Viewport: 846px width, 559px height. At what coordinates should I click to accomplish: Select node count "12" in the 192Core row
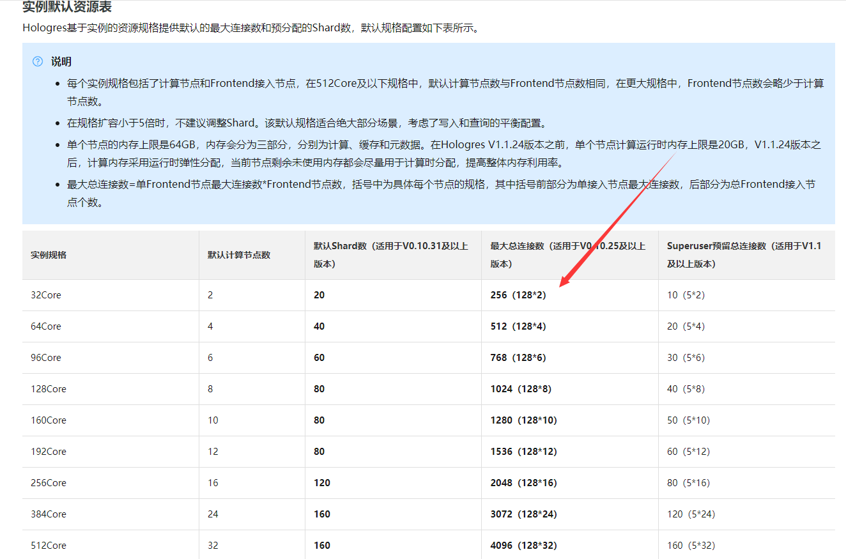[x=213, y=452]
